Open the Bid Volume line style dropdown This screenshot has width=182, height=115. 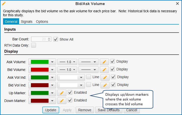click(x=88, y=70)
